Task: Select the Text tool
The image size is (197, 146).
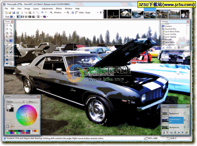Action: [x=7, y=56]
